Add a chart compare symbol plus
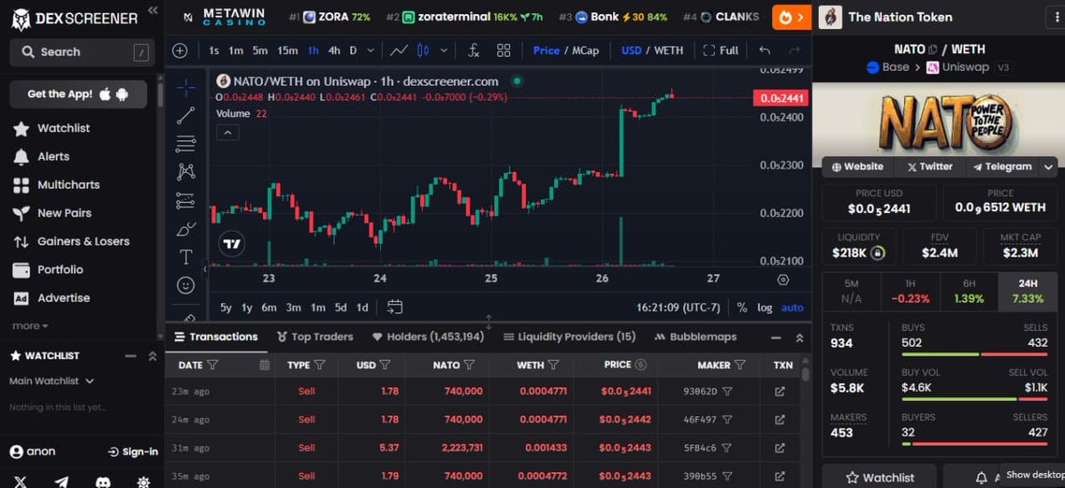1065x488 pixels. [x=180, y=51]
